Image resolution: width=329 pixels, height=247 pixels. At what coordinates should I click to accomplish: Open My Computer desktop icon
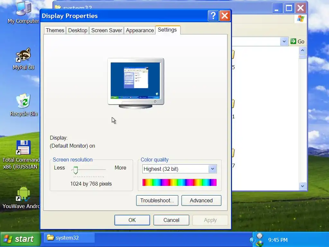coord(23,8)
